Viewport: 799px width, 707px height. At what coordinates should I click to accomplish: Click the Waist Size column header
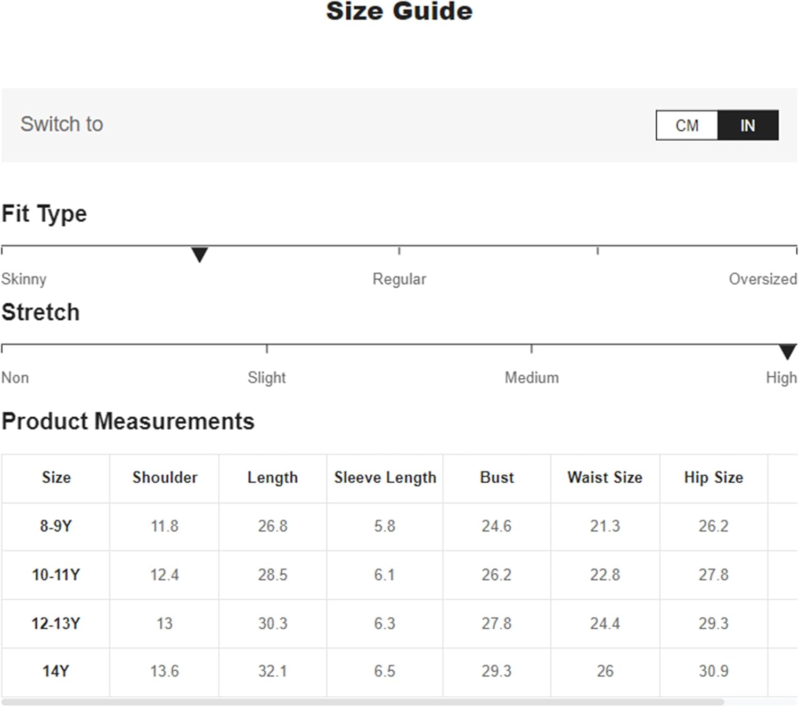[x=605, y=477]
